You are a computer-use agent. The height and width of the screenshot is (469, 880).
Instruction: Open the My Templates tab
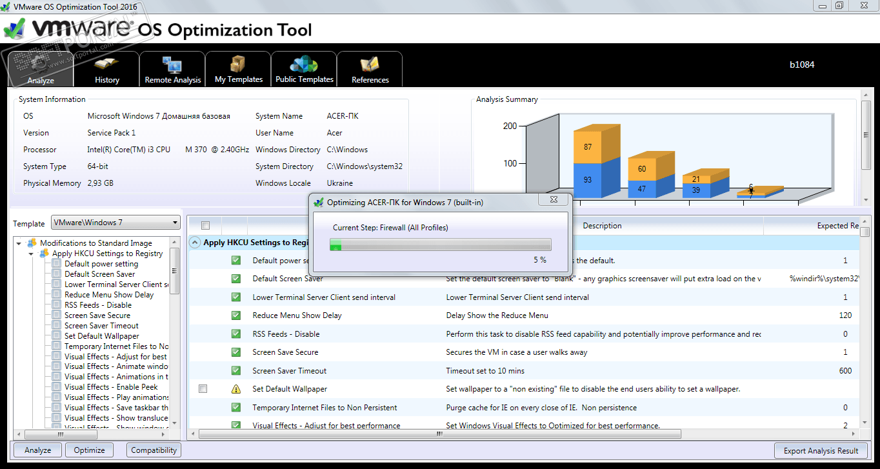(x=239, y=69)
